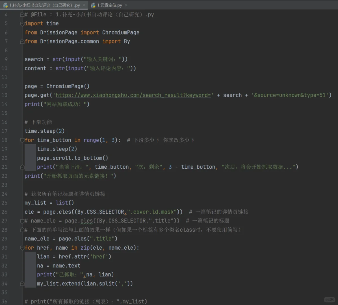Click "lian = href.attr('href')" line

tap(74, 257)
